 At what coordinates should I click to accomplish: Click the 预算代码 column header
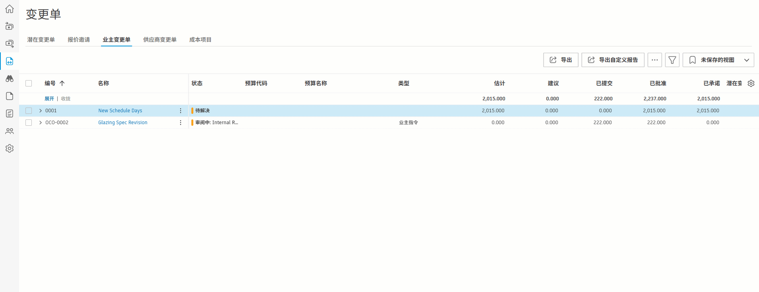coord(256,83)
